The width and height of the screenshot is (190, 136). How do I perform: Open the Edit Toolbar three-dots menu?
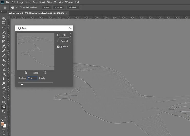[x=4, y=116]
